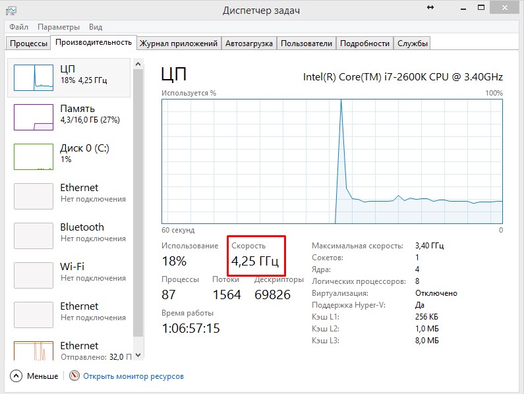524x394 pixels.
Task: Switch to Журнал приложений tab
Action: pos(179,43)
